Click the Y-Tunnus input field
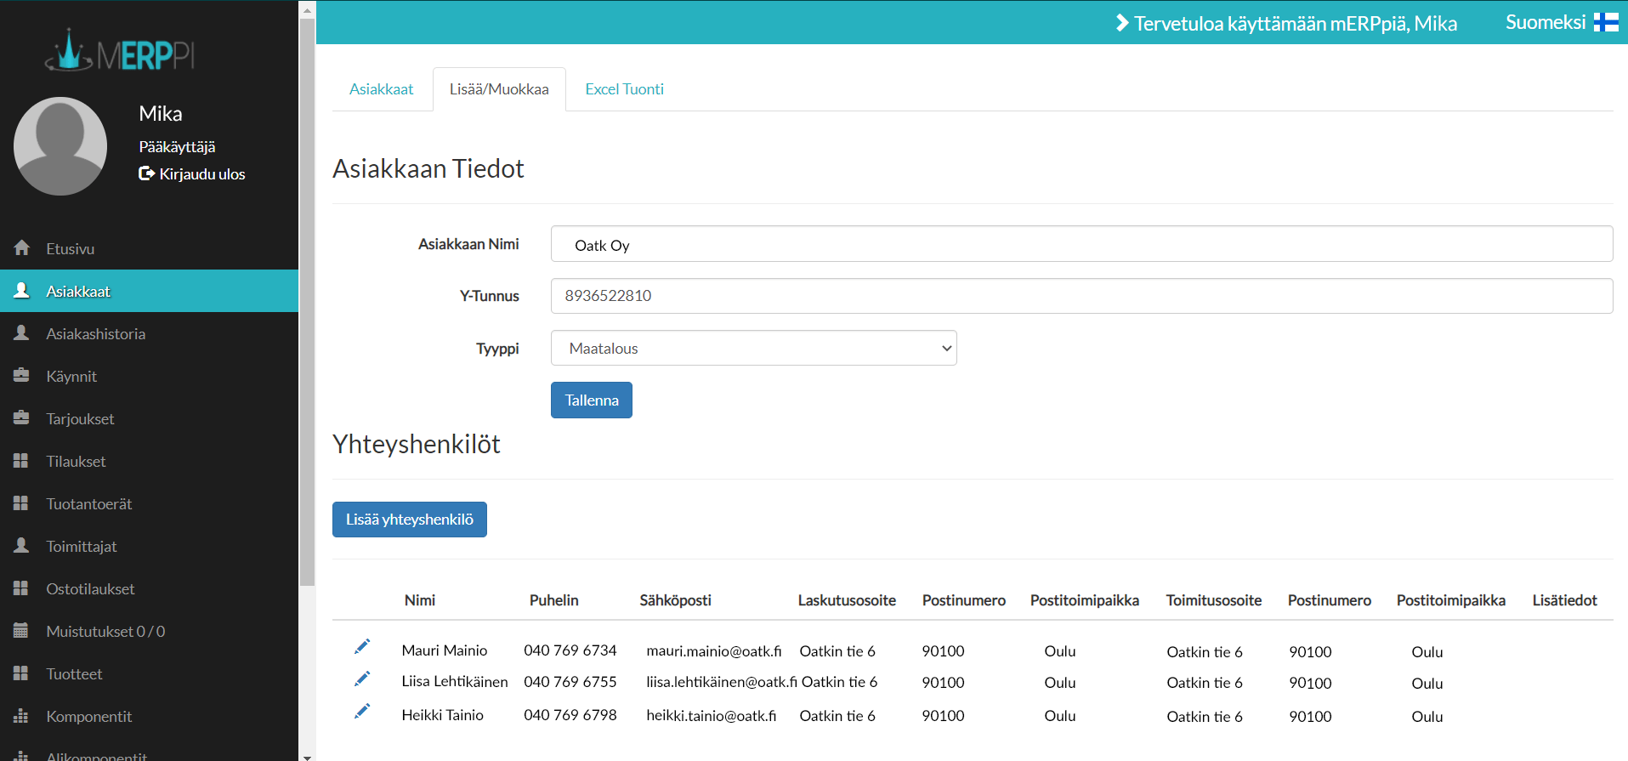This screenshot has height=761, width=1628. click(x=1081, y=296)
